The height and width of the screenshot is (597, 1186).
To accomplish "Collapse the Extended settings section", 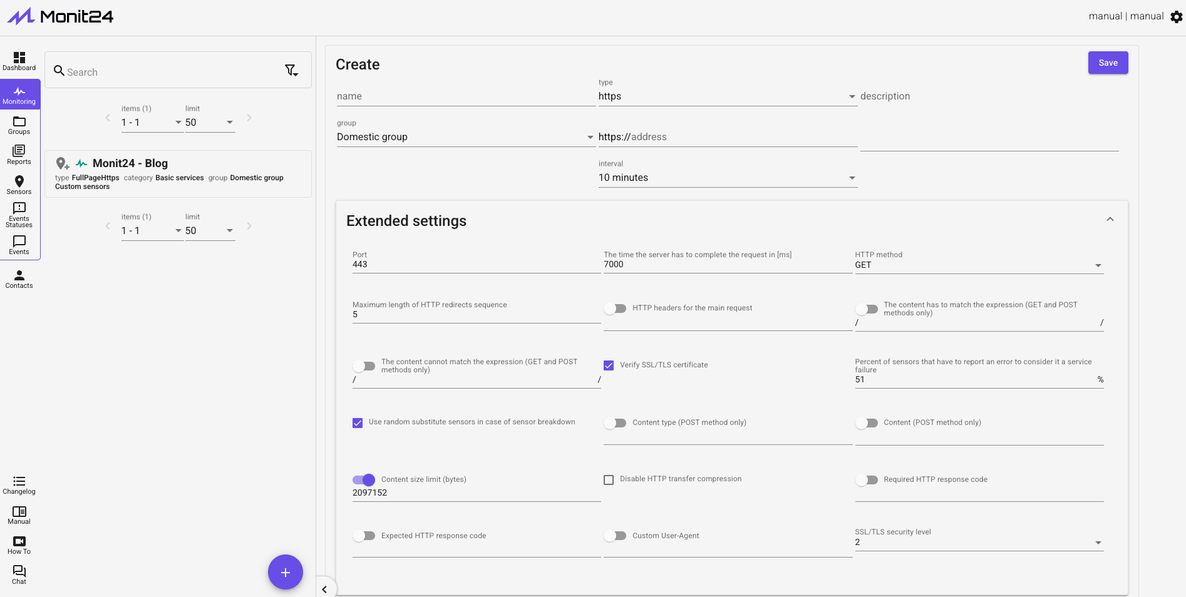I will click(1110, 220).
